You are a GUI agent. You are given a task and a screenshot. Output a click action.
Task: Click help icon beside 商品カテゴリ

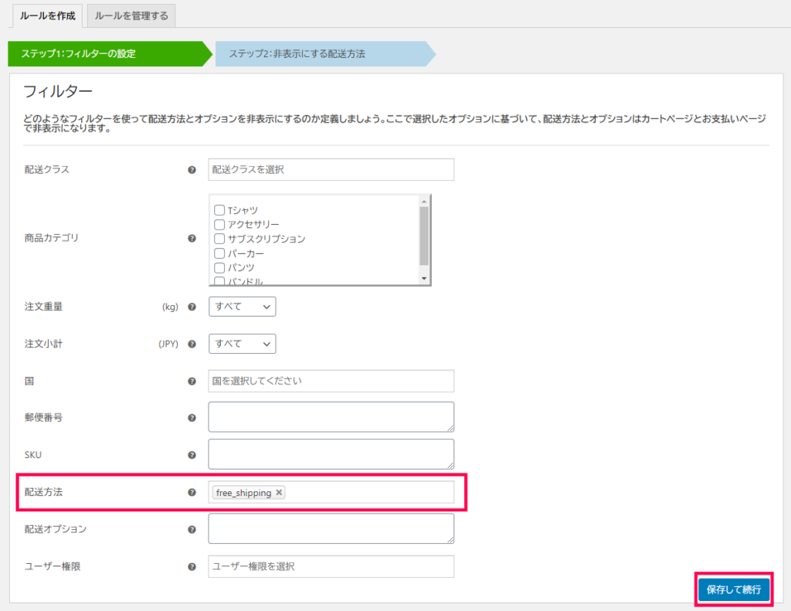coord(192,239)
